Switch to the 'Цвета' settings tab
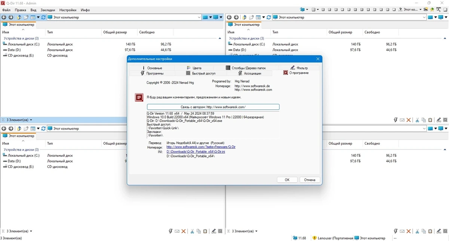 click(x=197, y=68)
